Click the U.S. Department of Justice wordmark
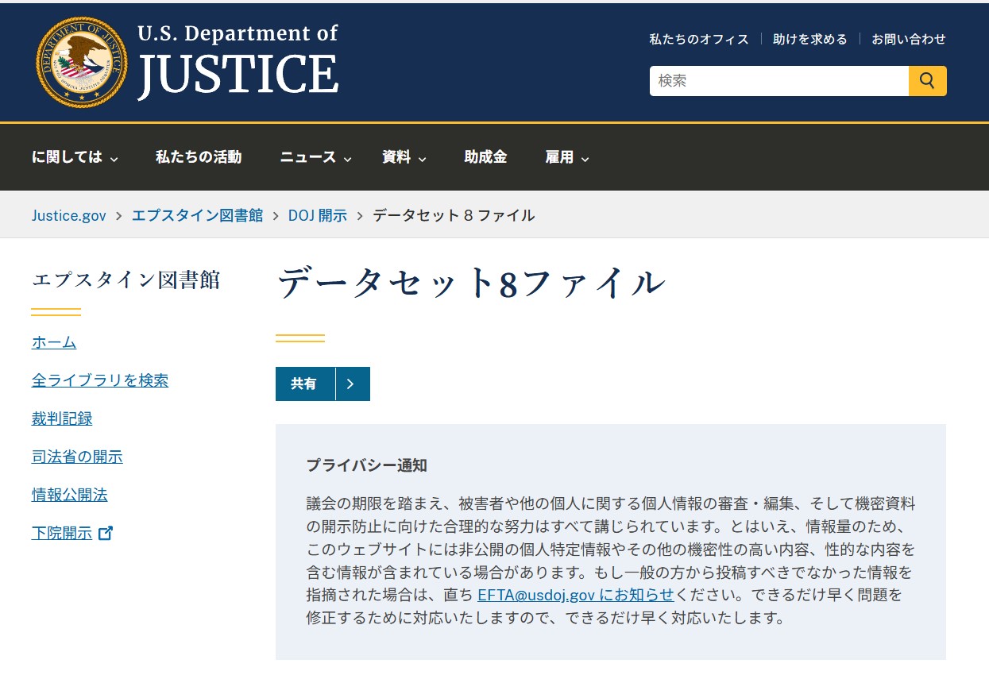The width and height of the screenshot is (989, 675). pos(238,62)
